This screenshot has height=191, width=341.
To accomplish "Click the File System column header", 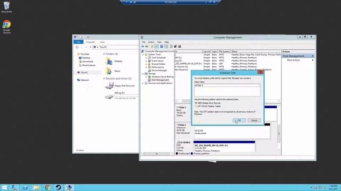I will click(x=224, y=51).
